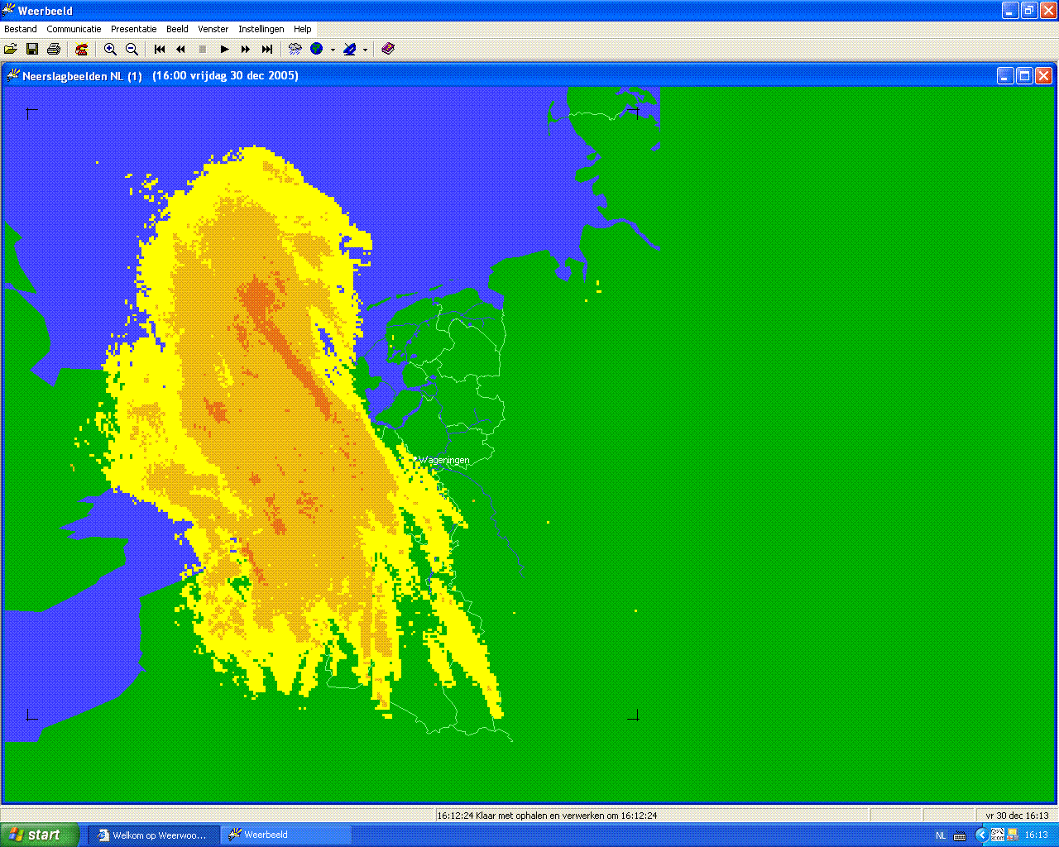1059x847 pixels.
Task: Zoom out with the magnifier minus icon
Action: [132, 49]
